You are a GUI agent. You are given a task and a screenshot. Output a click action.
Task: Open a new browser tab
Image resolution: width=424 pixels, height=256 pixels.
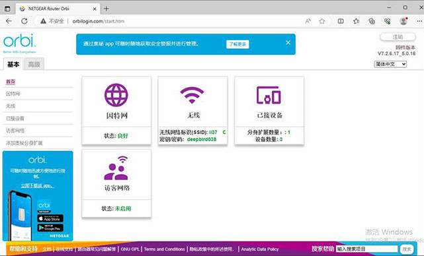(106, 9)
